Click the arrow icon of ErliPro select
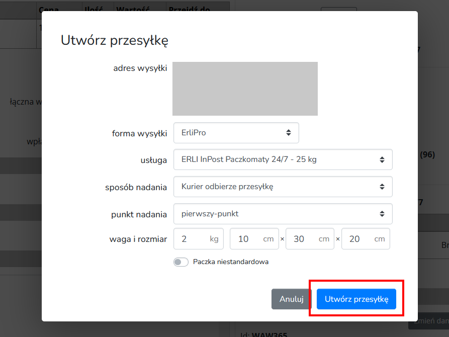 coord(289,132)
